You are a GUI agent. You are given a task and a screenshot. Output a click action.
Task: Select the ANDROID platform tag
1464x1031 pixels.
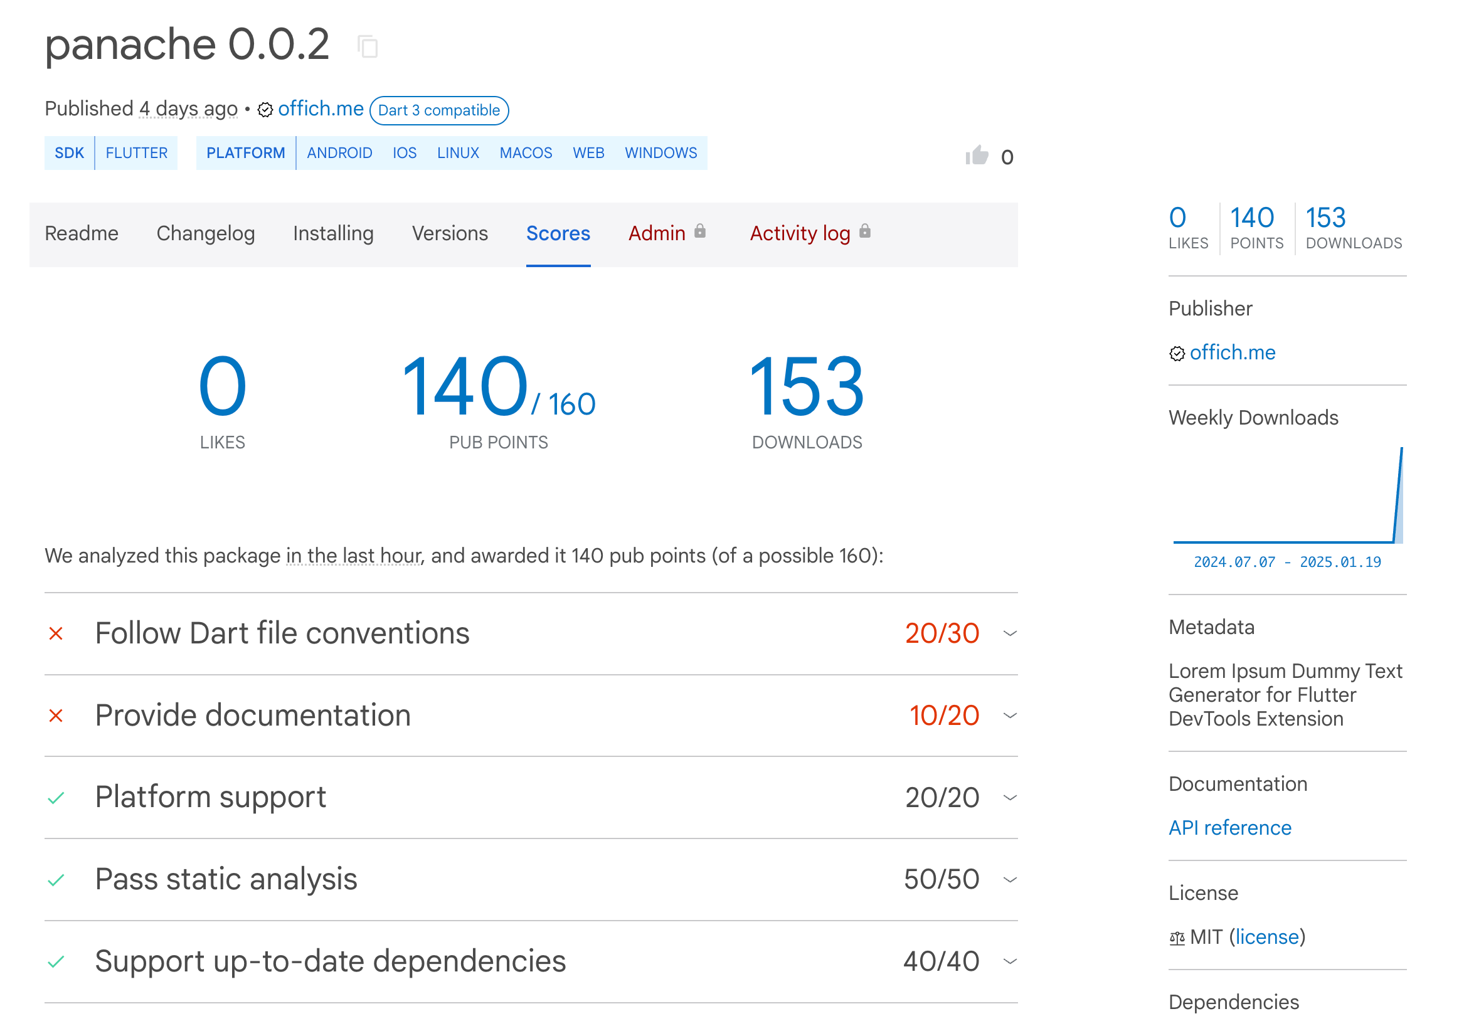click(339, 153)
